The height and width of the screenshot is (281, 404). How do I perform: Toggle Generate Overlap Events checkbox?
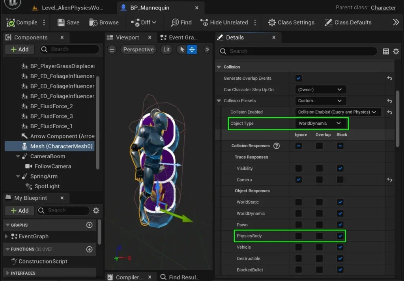(299, 78)
